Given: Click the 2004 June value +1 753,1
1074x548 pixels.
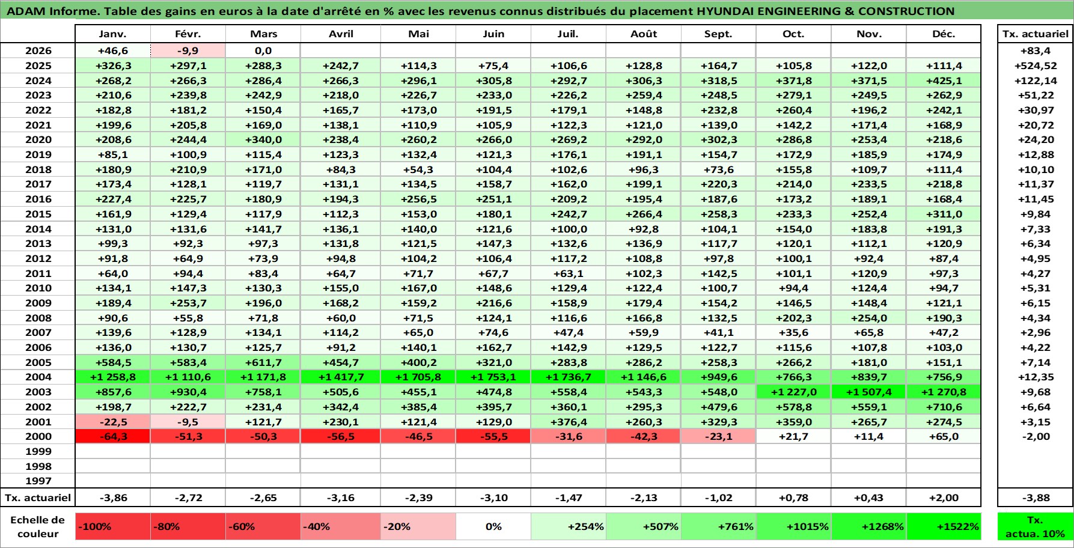Looking at the screenshot, I should [493, 377].
